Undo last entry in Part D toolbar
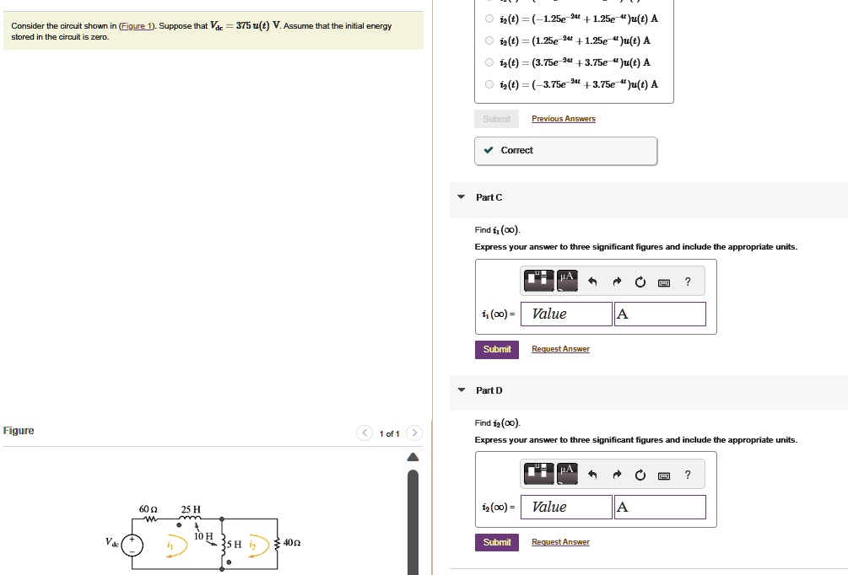Image resolution: width=848 pixels, height=575 pixels. [x=592, y=475]
